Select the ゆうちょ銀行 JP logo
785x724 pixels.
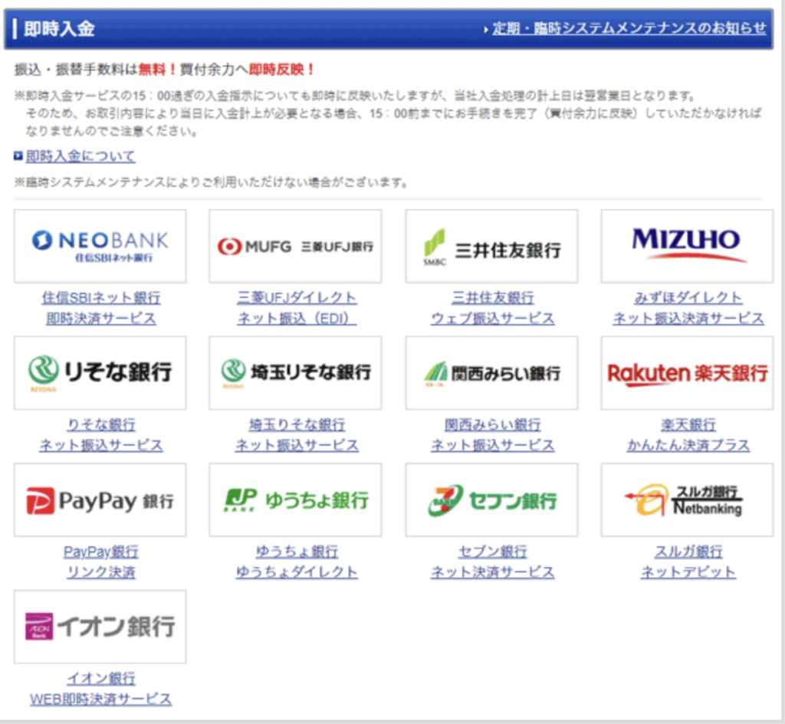pos(295,500)
